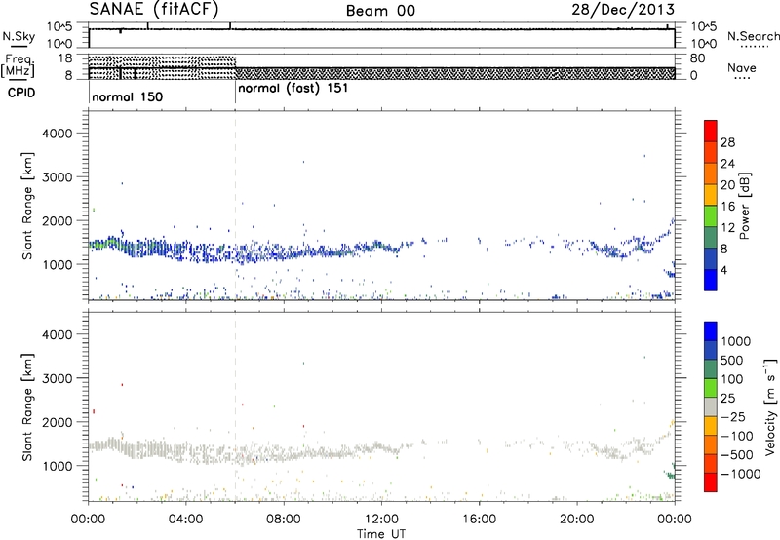Click the 'Beam 00' heading
780x540 pixels.
[380, 11]
